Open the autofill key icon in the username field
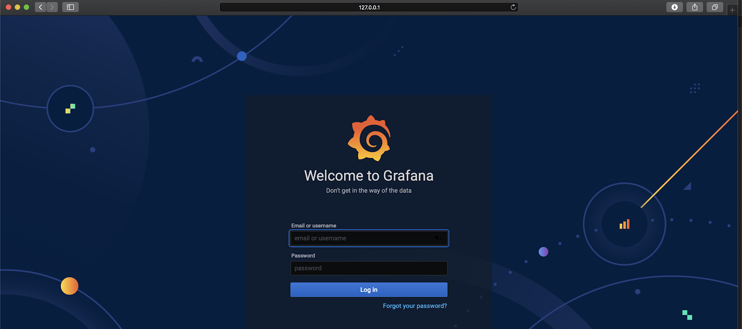The image size is (742, 329). 438,238
